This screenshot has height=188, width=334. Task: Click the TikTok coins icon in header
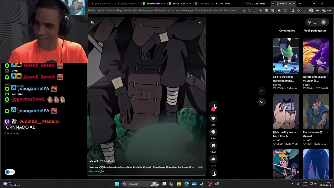click(x=309, y=22)
